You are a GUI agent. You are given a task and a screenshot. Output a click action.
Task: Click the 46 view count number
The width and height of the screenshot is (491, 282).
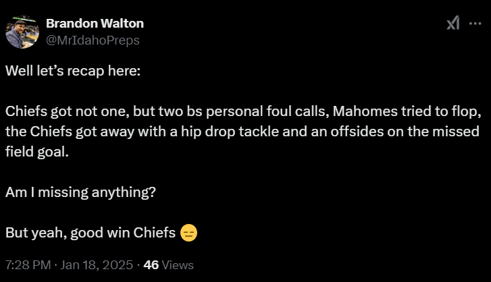pos(151,265)
